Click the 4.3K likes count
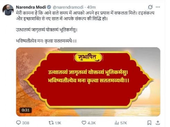Image resolution: width=170 pixels, height=127 pixels. [x=92, y=123]
